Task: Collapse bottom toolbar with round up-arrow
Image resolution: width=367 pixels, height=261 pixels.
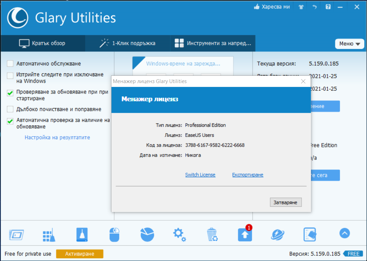Action: click(x=344, y=233)
